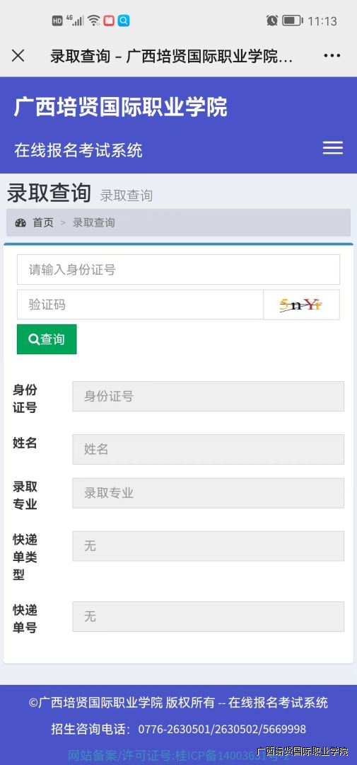Tap the WiFi icon in status bar

tap(94, 21)
